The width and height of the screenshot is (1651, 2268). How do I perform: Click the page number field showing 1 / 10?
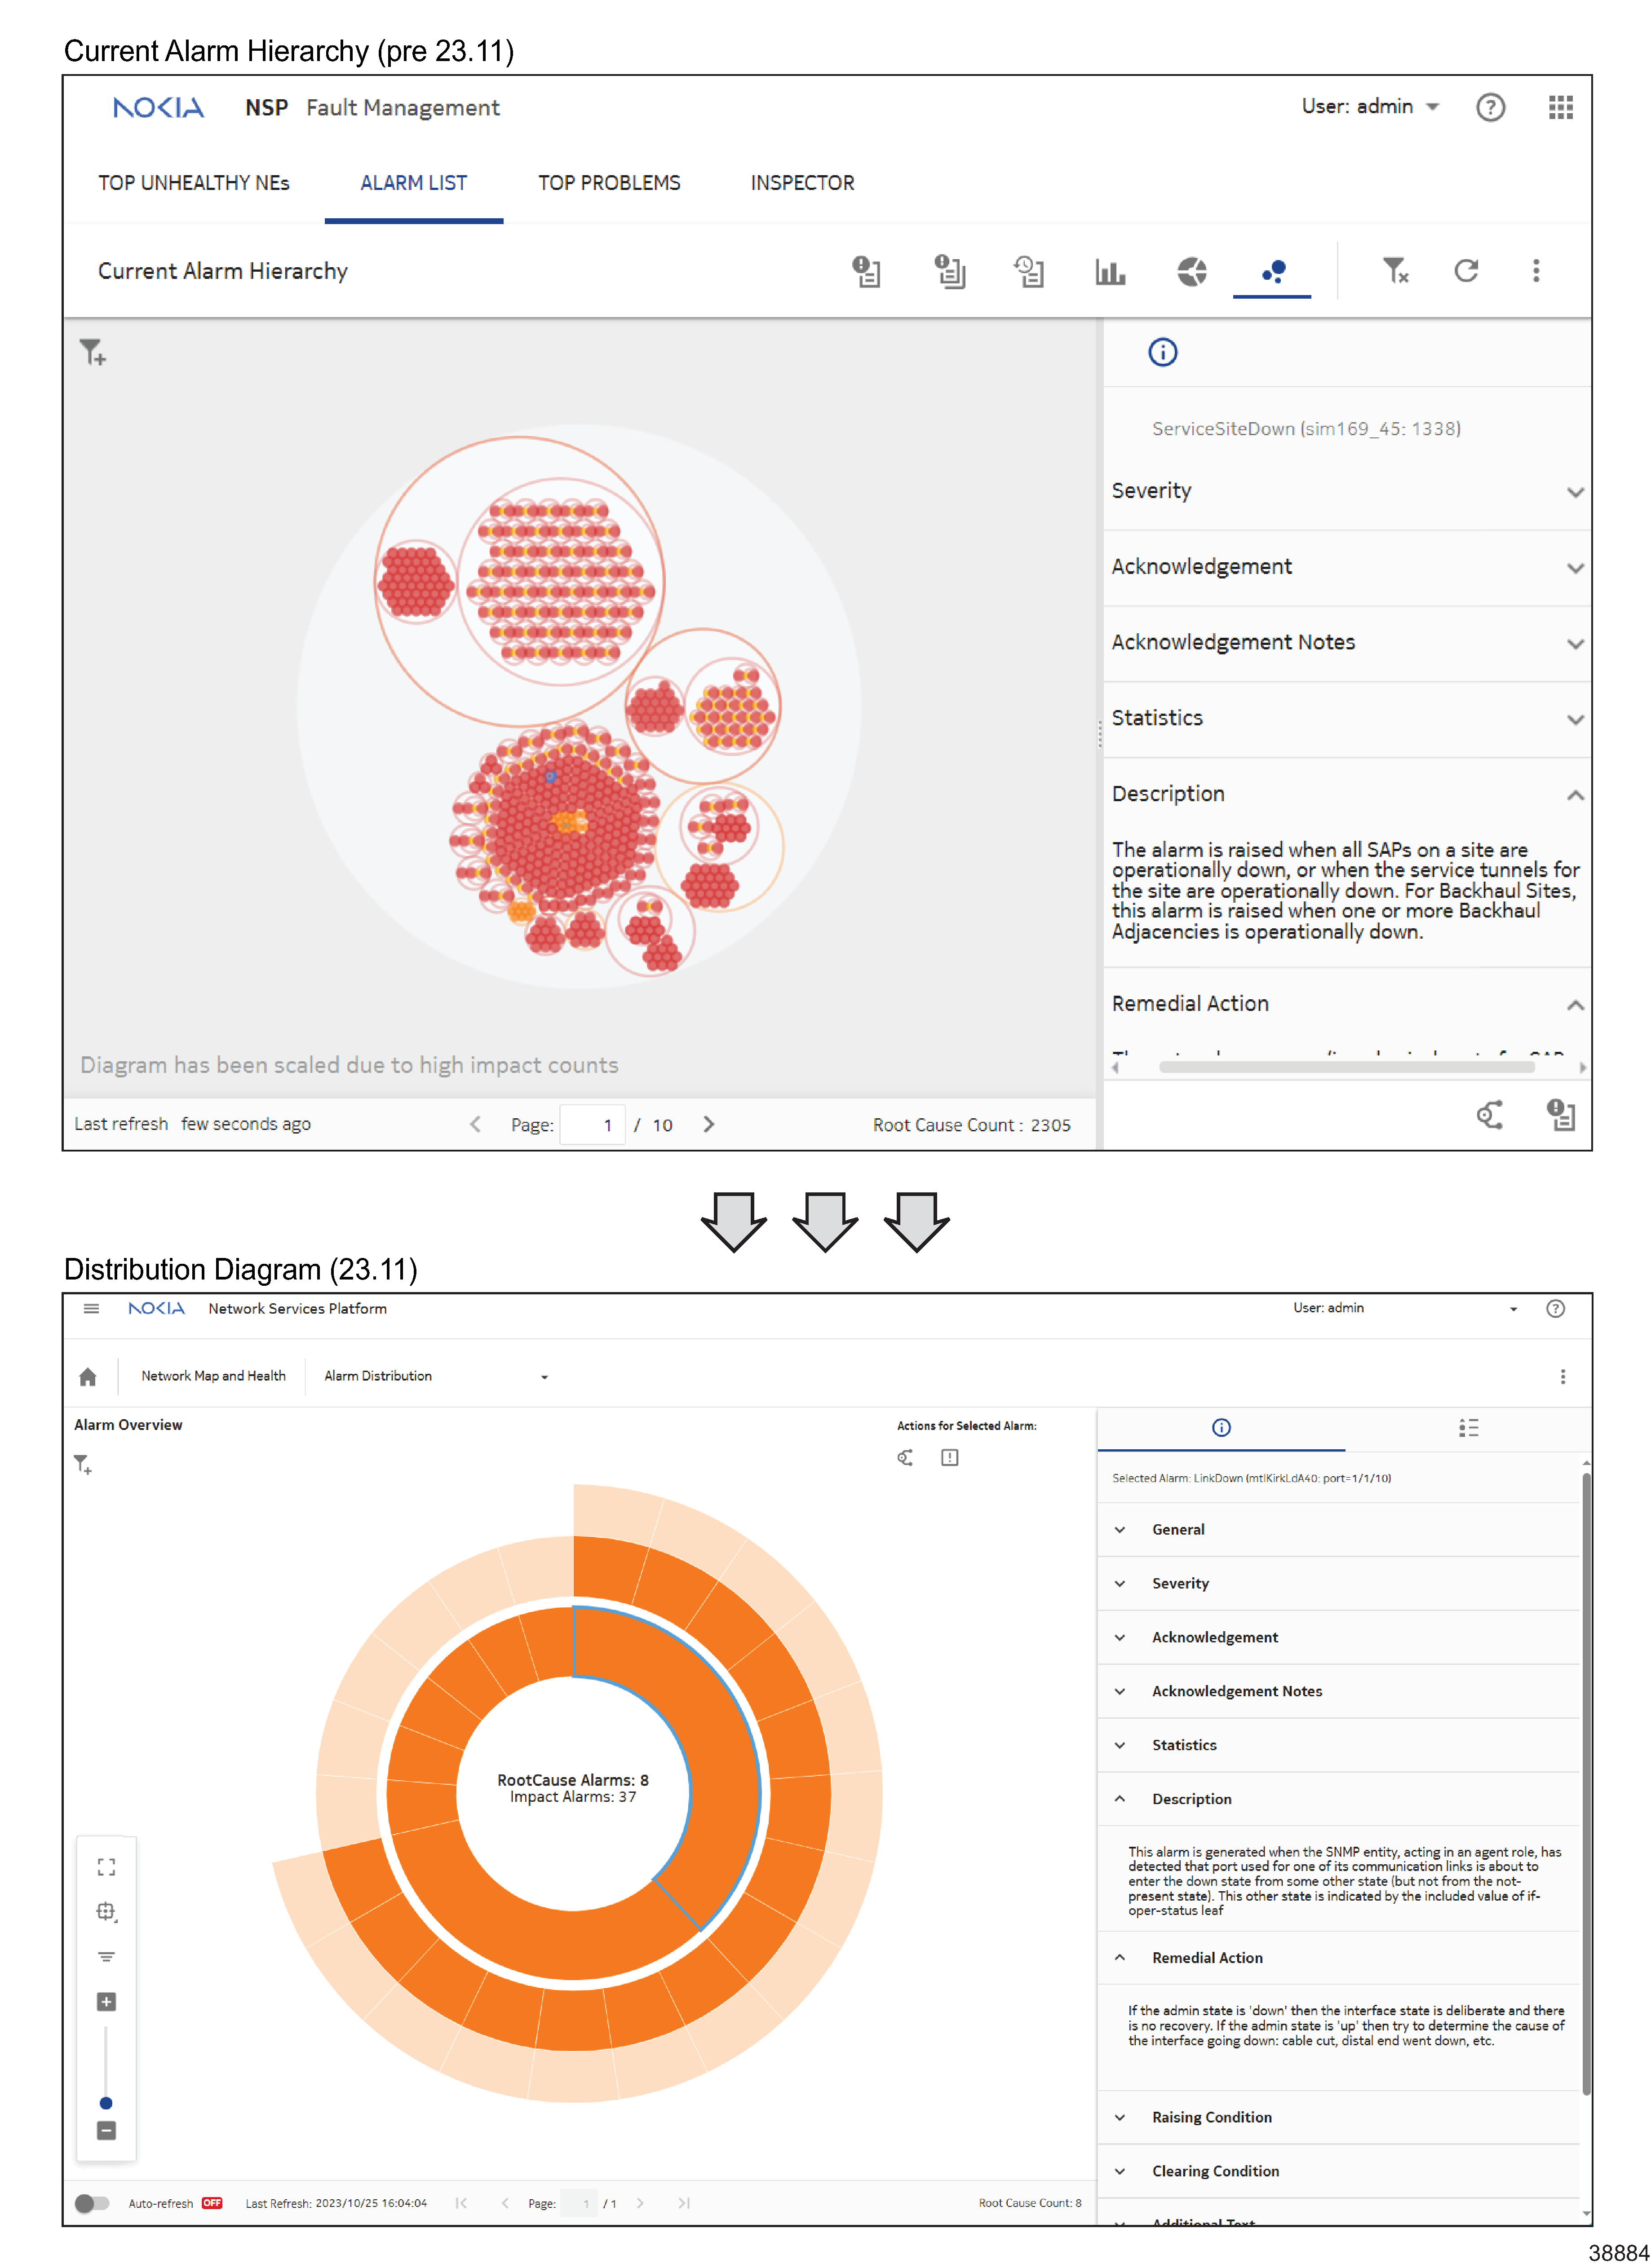[x=593, y=1124]
